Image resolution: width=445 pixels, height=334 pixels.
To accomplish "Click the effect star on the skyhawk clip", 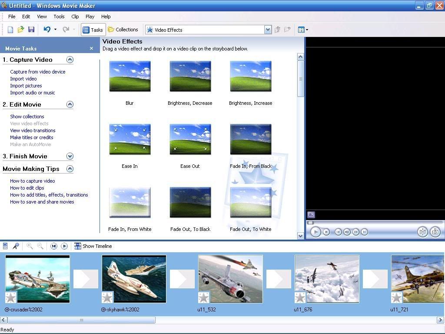I will [107, 297].
